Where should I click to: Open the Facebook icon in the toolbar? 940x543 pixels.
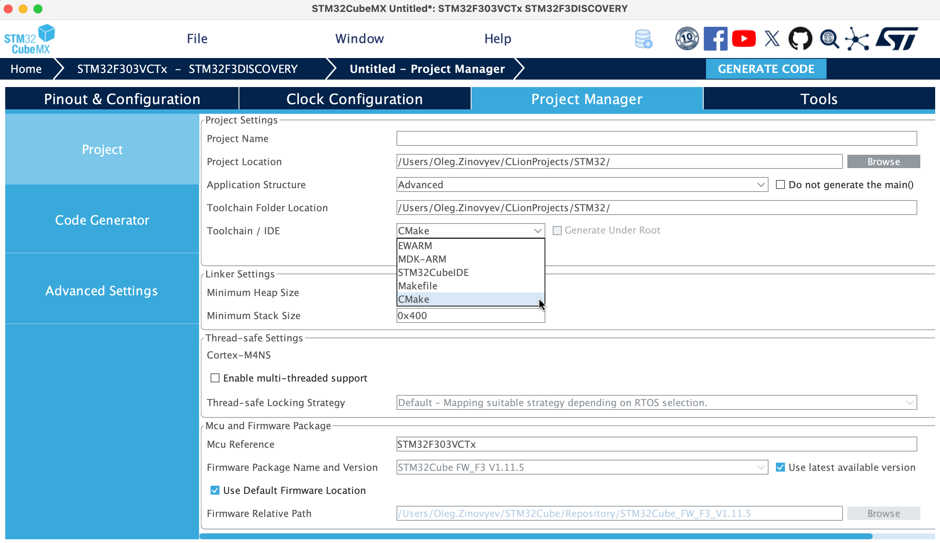point(716,38)
